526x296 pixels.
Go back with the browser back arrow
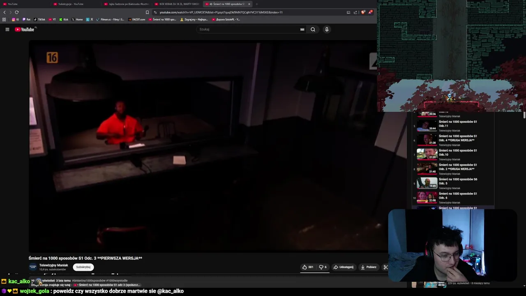(5, 12)
